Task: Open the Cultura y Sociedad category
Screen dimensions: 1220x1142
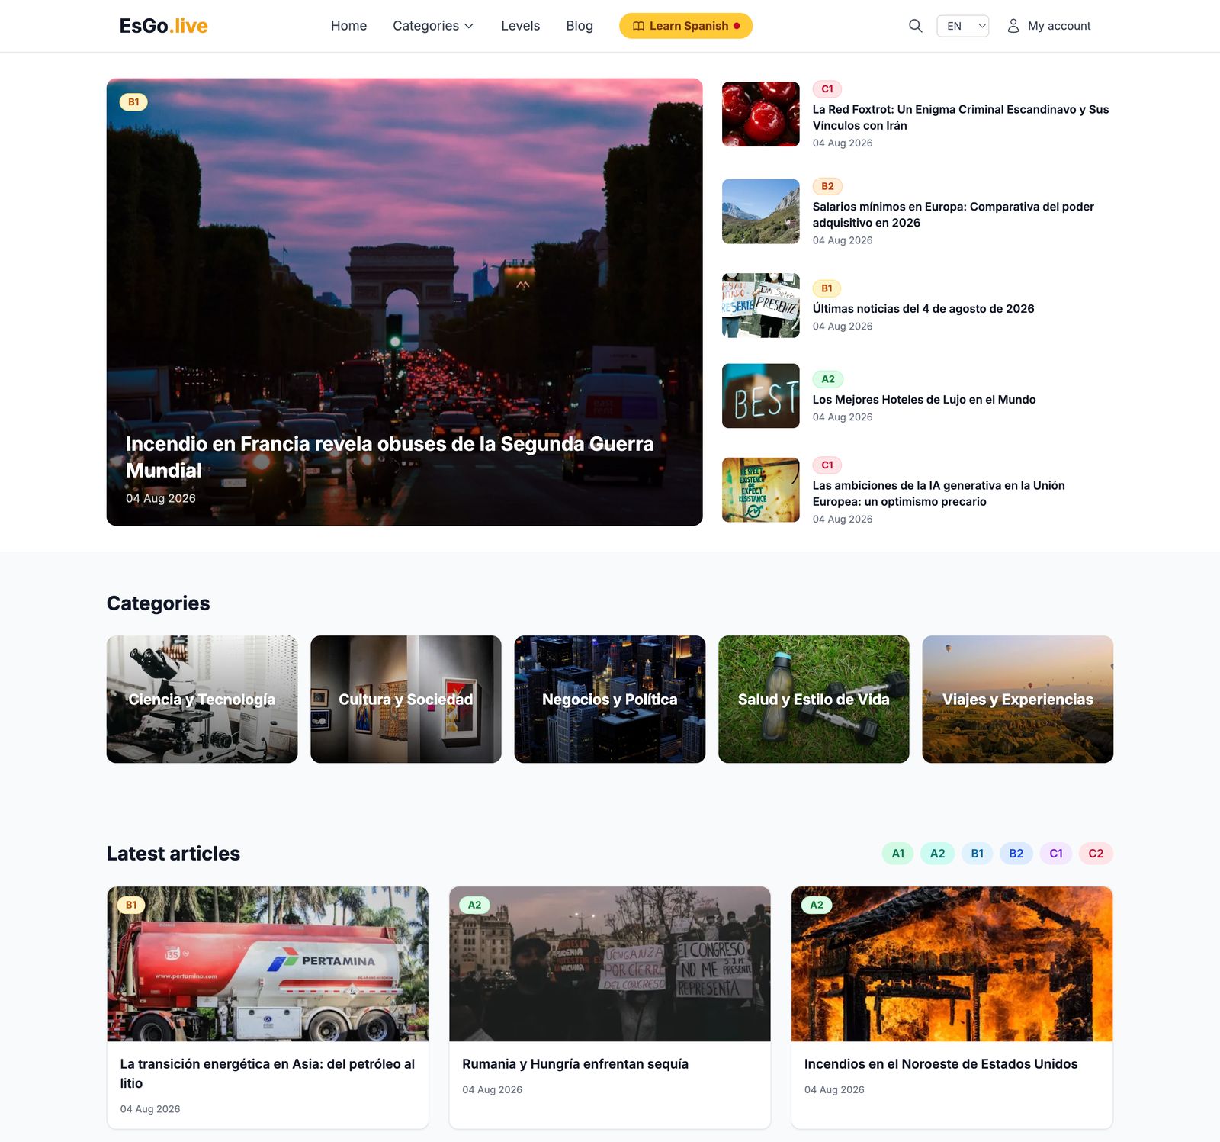Action: click(406, 699)
